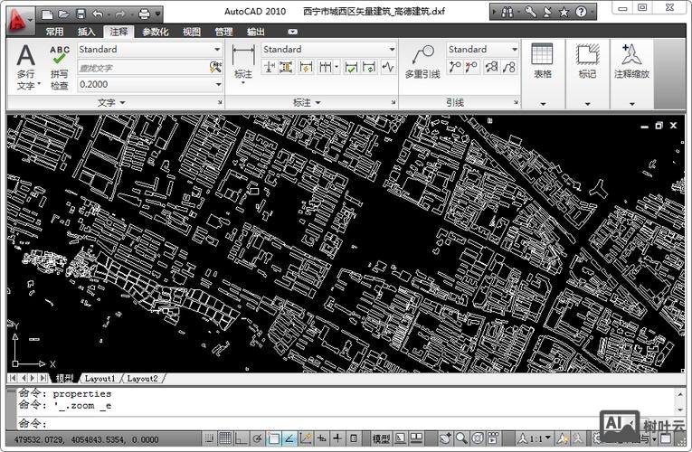The height and width of the screenshot is (452, 692).
Task: Switch to the 插入 ribbon tab
Action: coord(87,32)
